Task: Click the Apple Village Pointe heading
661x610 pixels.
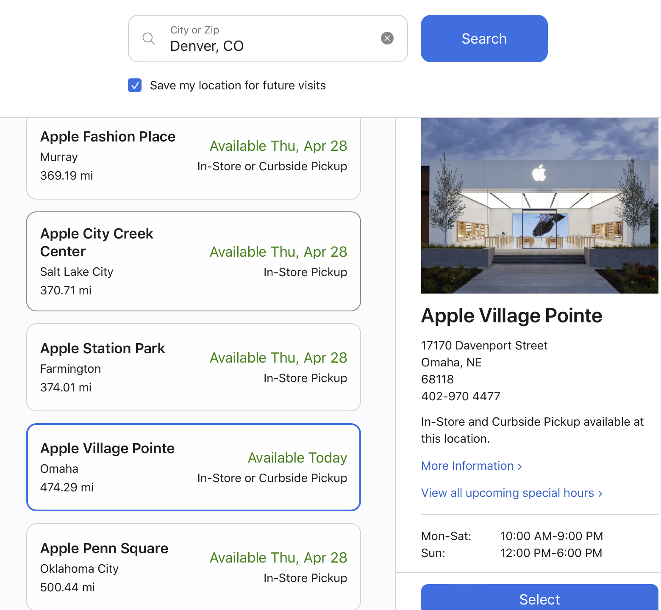Action: [x=511, y=316]
